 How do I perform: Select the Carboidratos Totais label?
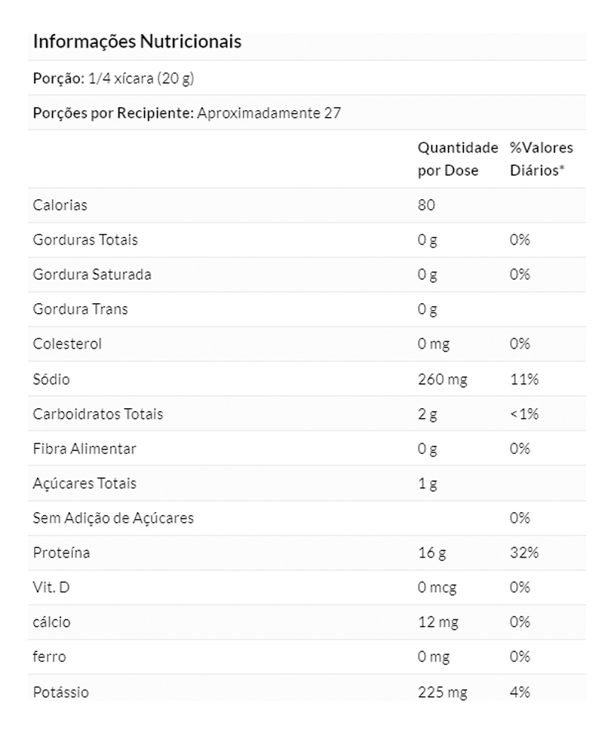tap(98, 414)
